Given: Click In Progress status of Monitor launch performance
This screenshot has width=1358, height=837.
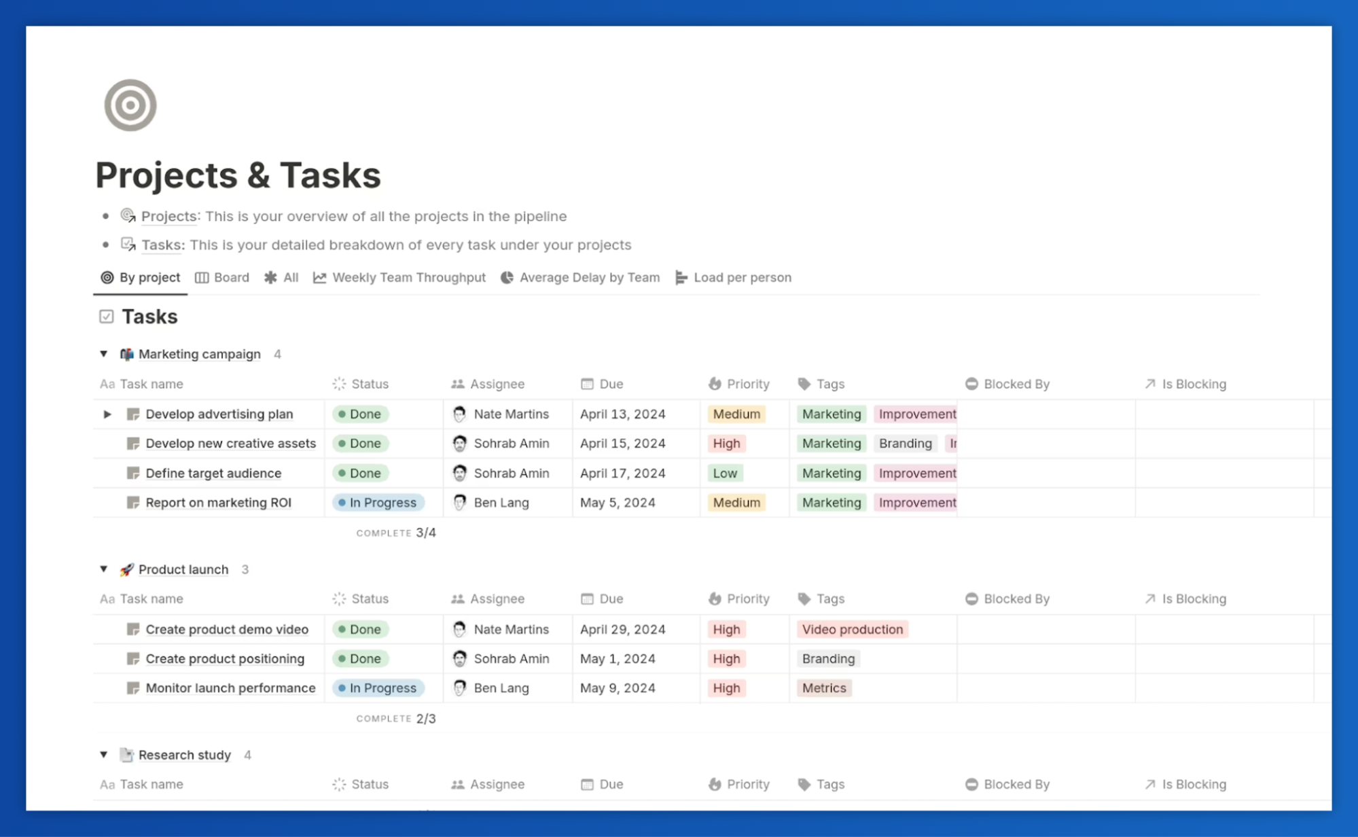Looking at the screenshot, I should pyautogui.click(x=378, y=688).
